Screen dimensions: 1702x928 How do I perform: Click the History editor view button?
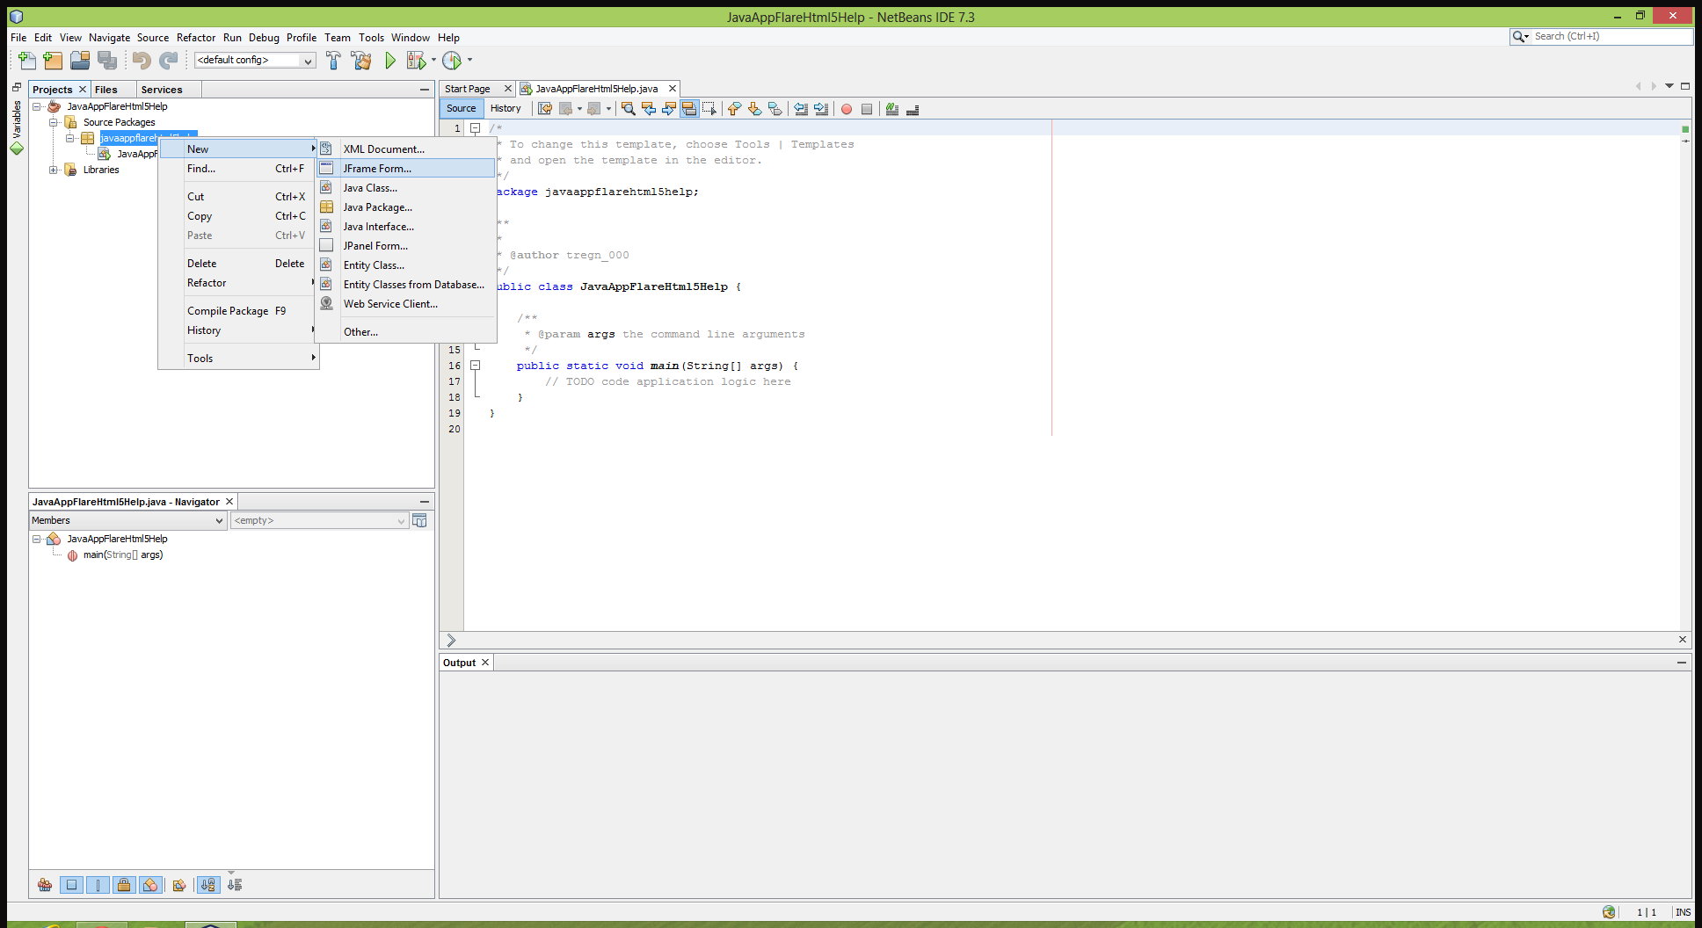coord(506,108)
